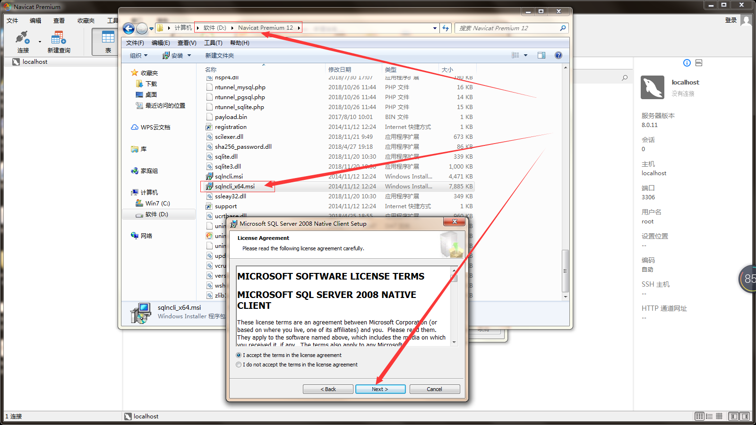Screen dimensions: 756x425
Task: Click the Navicat search box in the sidebar
Action: (x=605, y=76)
